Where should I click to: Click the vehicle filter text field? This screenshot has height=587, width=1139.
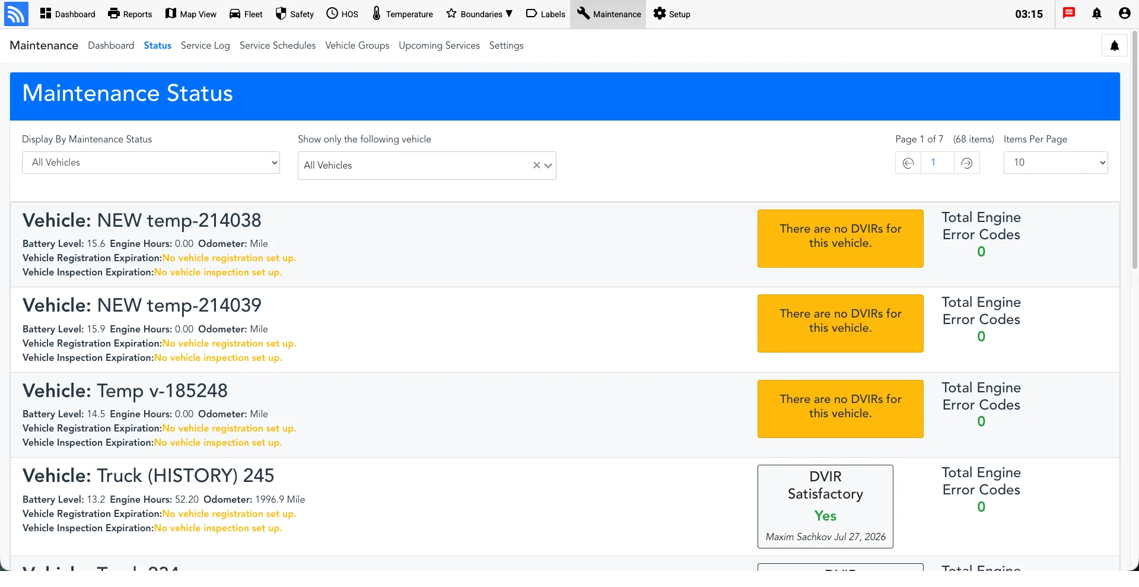click(415, 166)
